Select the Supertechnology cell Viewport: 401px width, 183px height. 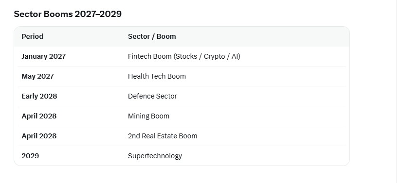coord(155,156)
